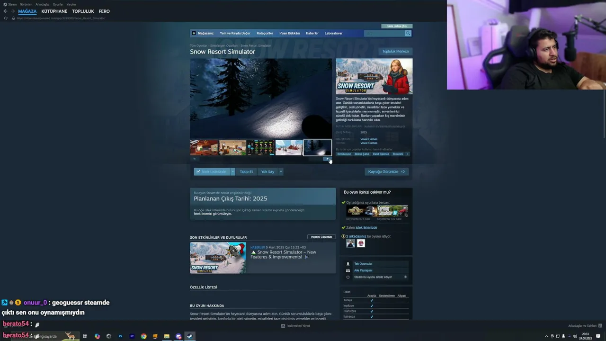Screen dimensions: 606x341
Task: Open the Mağazanız store menu
Action: pos(205,33)
